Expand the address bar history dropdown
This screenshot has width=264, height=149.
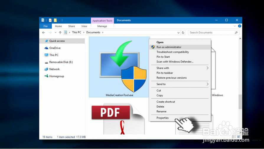pyautogui.click(x=178, y=33)
